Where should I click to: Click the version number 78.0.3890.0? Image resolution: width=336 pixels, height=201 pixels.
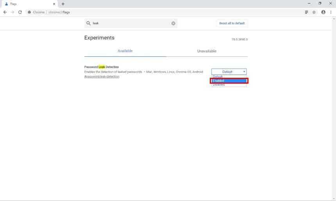point(239,39)
